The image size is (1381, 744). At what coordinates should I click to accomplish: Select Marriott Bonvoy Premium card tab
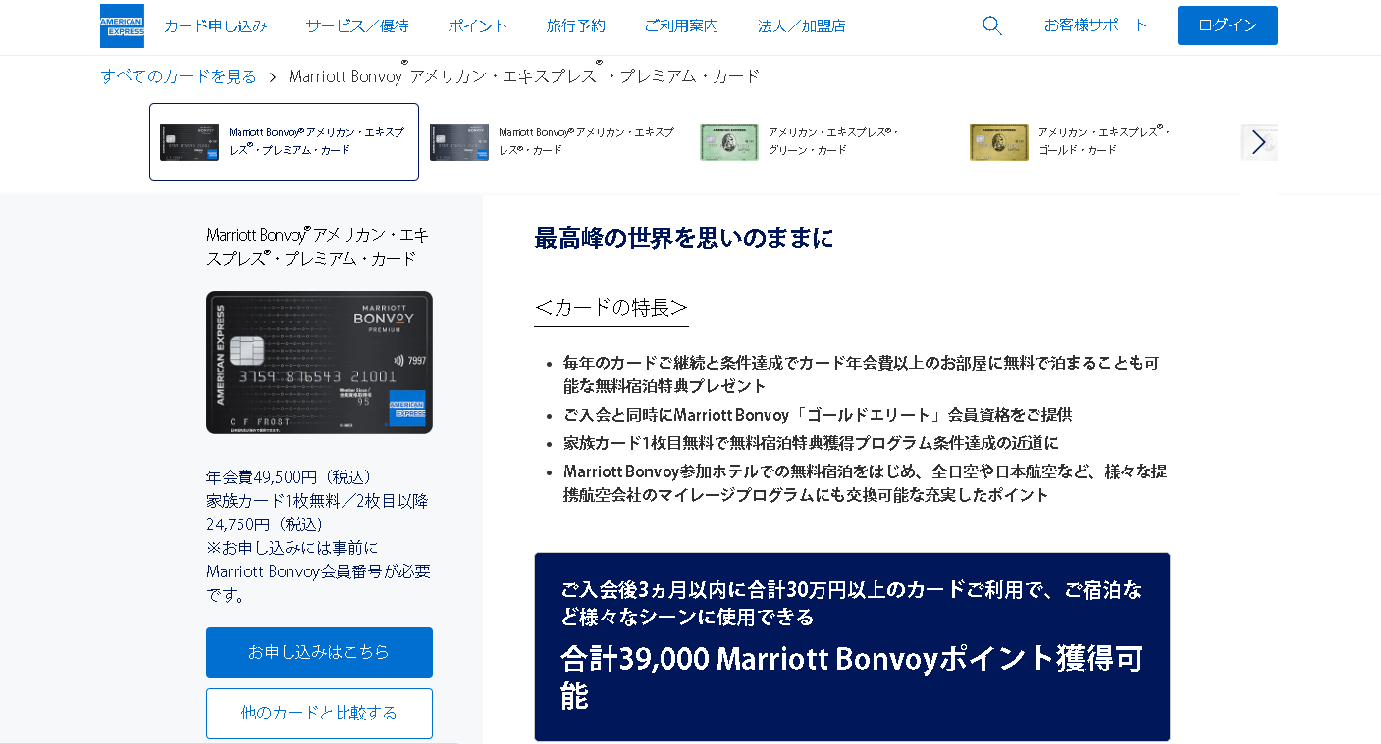284,142
